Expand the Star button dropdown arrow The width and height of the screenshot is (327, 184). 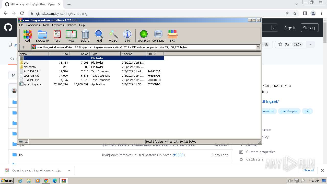click(310, 44)
